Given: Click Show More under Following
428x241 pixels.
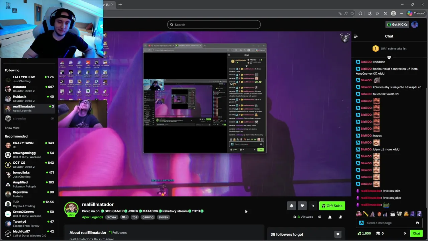Looking at the screenshot, I should coord(12,128).
